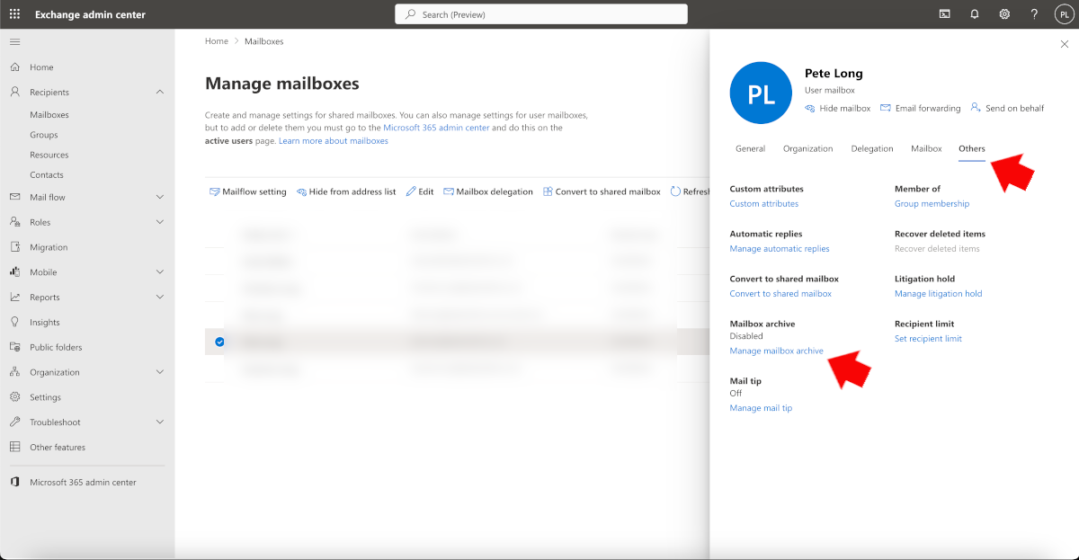Open Resources under Recipients
This screenshot has width=1079, height=560.
coord(49,155)
